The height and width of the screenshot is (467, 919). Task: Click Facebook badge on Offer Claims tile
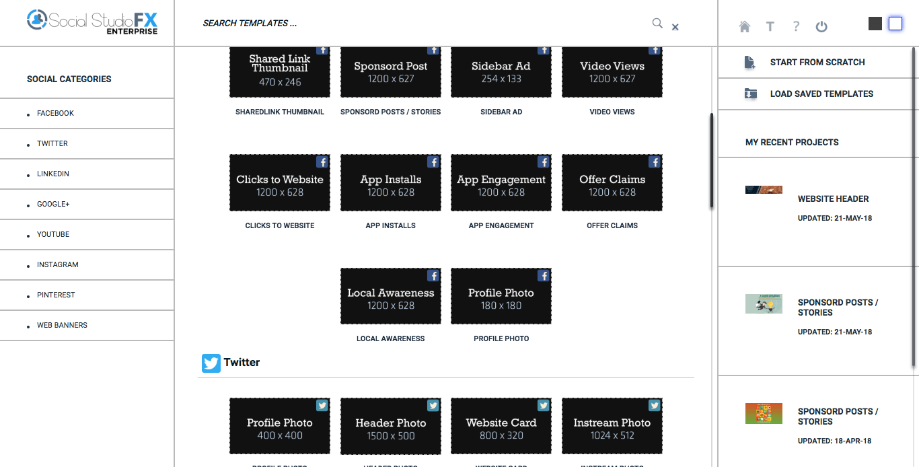click(x=655, y=162)
